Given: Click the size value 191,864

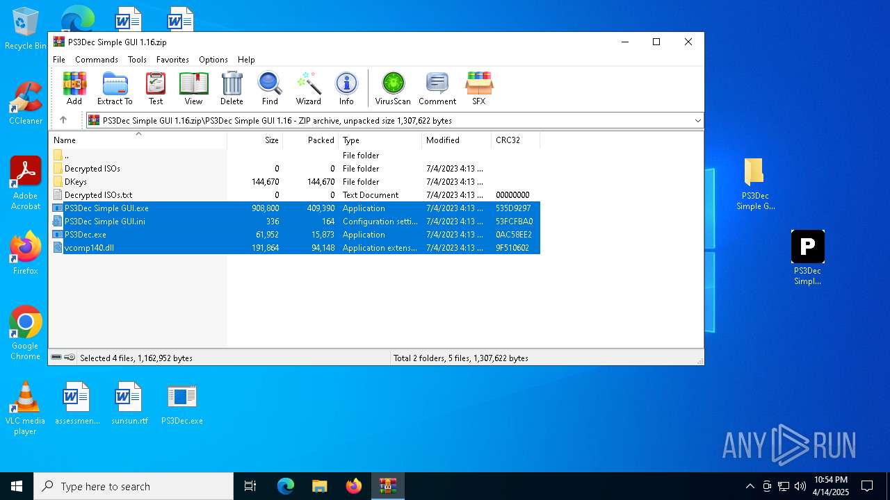Looking at the screenshot, I should 265,248.
